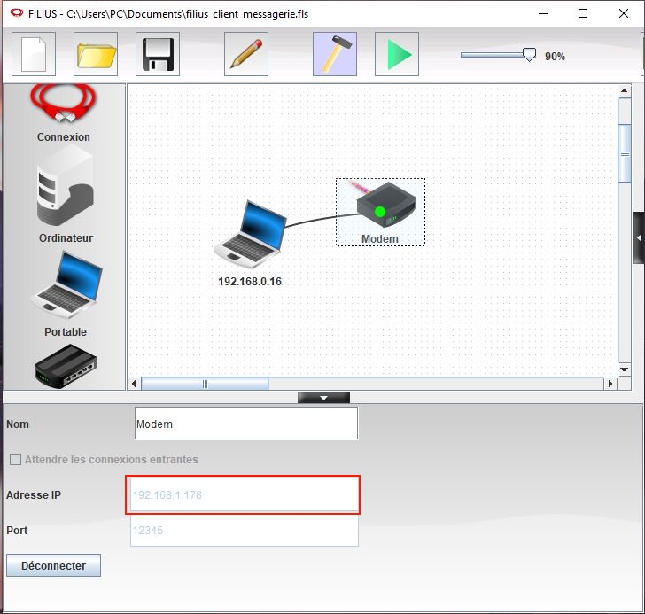This screenshot has height=614, width=645.
Task: Click the cable between laptop and Modem
Action: coord(321,219)
